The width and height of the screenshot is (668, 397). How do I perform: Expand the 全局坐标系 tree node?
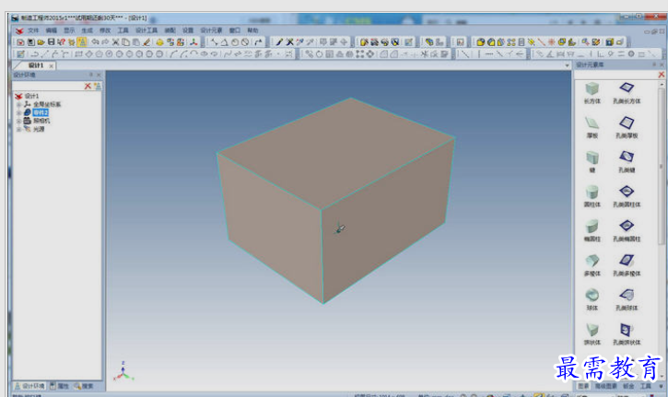coord(18,105)
